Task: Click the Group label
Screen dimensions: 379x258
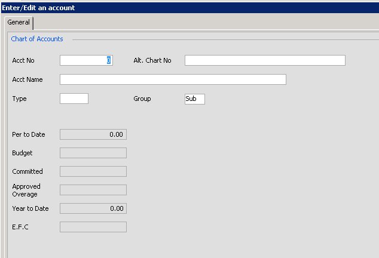Action: (142, 99)
